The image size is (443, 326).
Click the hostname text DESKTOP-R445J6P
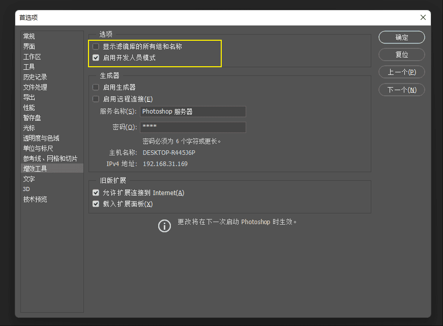169,153
